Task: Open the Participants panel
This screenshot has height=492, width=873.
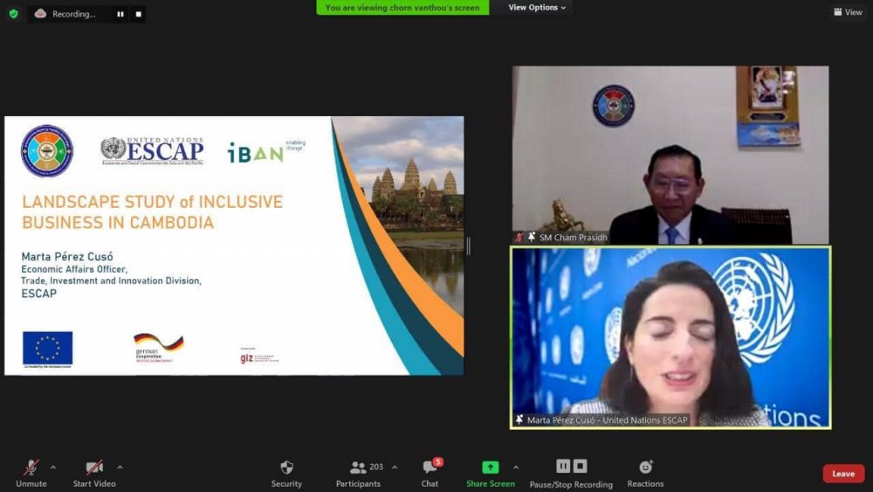Action: coord(359,468)
